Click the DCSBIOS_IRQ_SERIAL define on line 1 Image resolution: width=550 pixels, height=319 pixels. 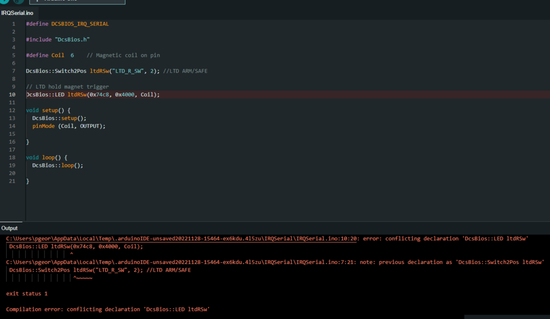point(80,24)
